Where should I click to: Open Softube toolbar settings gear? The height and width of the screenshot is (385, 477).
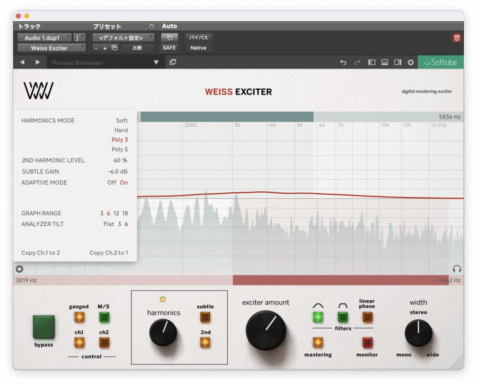tap(411, 62)
